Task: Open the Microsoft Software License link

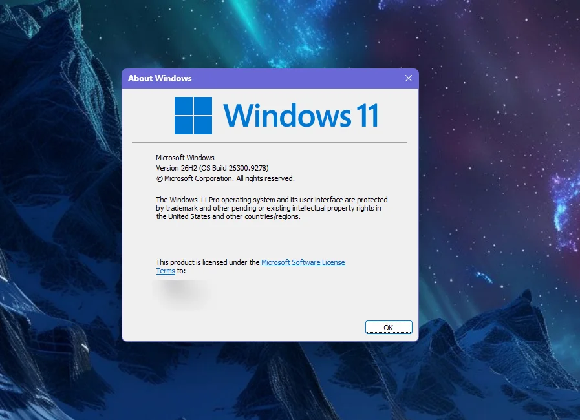Action: 303,262
